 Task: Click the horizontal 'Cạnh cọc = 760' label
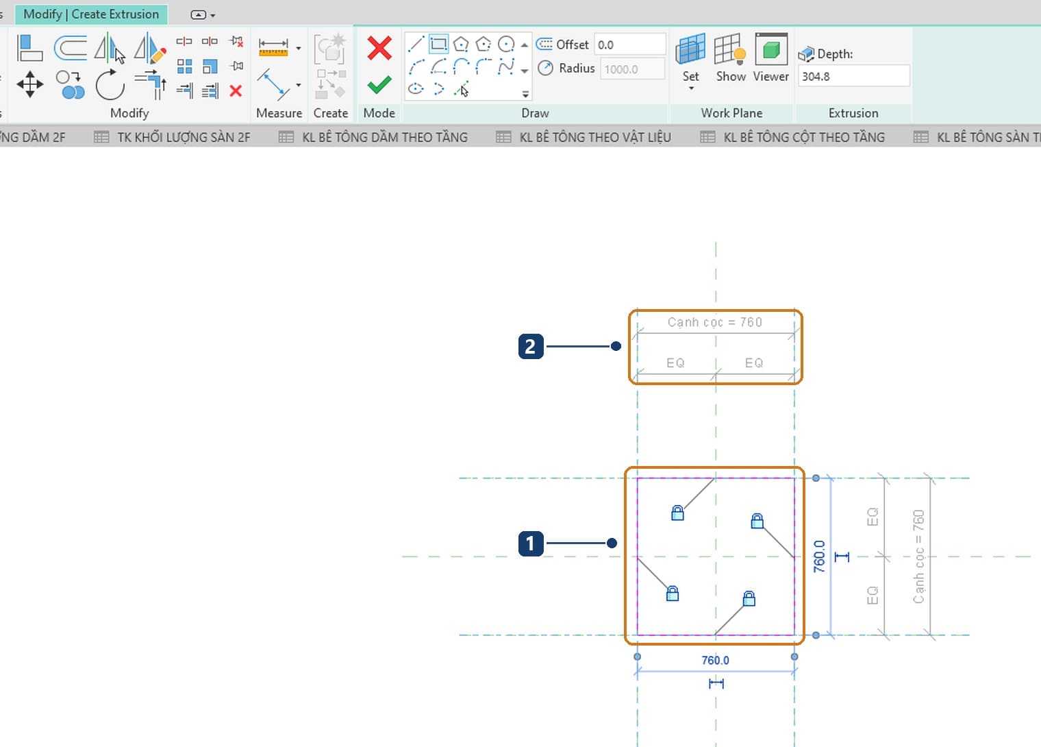(x=715, y=322)
